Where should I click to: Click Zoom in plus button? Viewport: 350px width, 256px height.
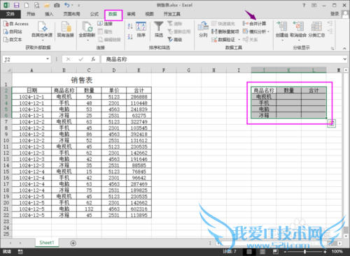325,252
